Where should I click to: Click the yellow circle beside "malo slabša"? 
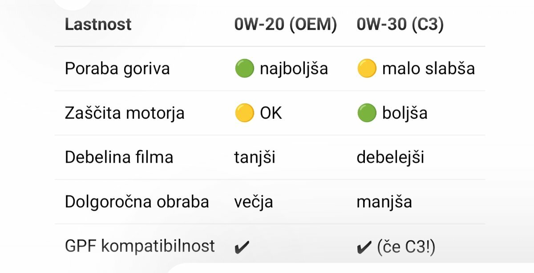366,69
